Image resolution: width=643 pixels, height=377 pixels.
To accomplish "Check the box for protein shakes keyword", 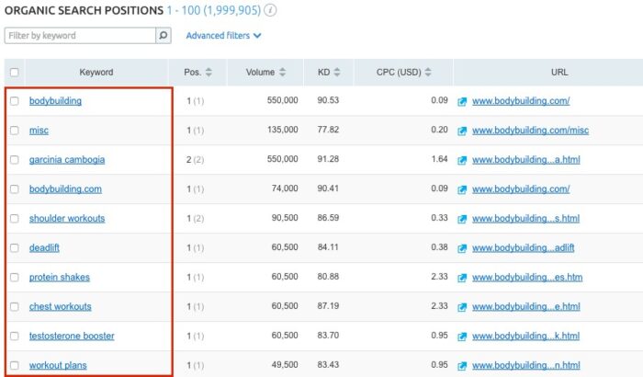I will (x=15, y=278).
